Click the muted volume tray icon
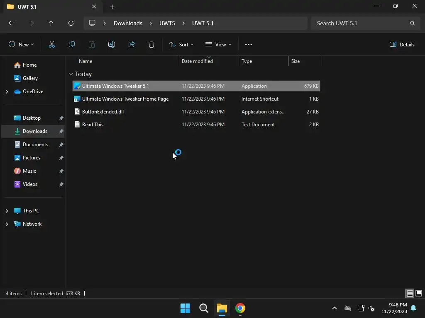The width and height of the screenshot is (425, 318). point(371,308)
